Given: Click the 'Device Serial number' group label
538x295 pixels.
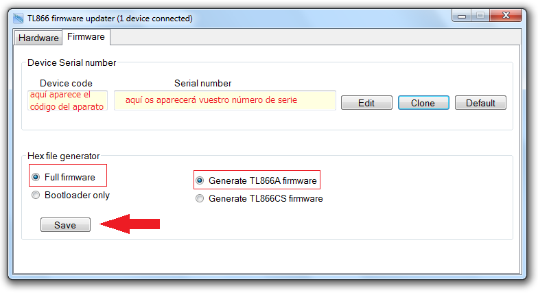Looking at the screenshot, I should point(71,63).
